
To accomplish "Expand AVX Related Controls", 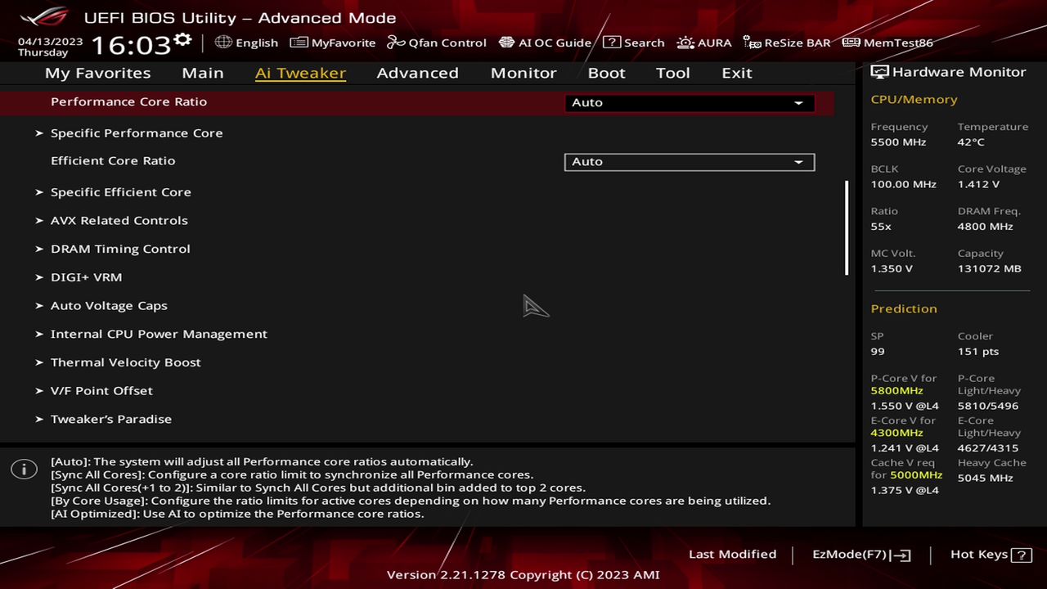I will click(119, 220).
